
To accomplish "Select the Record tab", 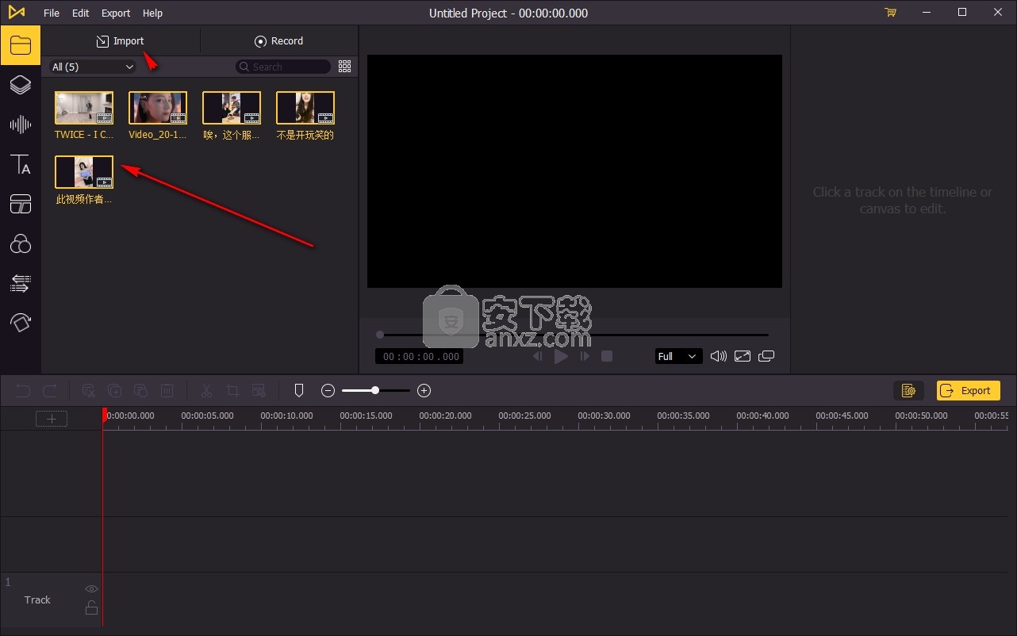I will pyautogui.click(x=278, y=40).
